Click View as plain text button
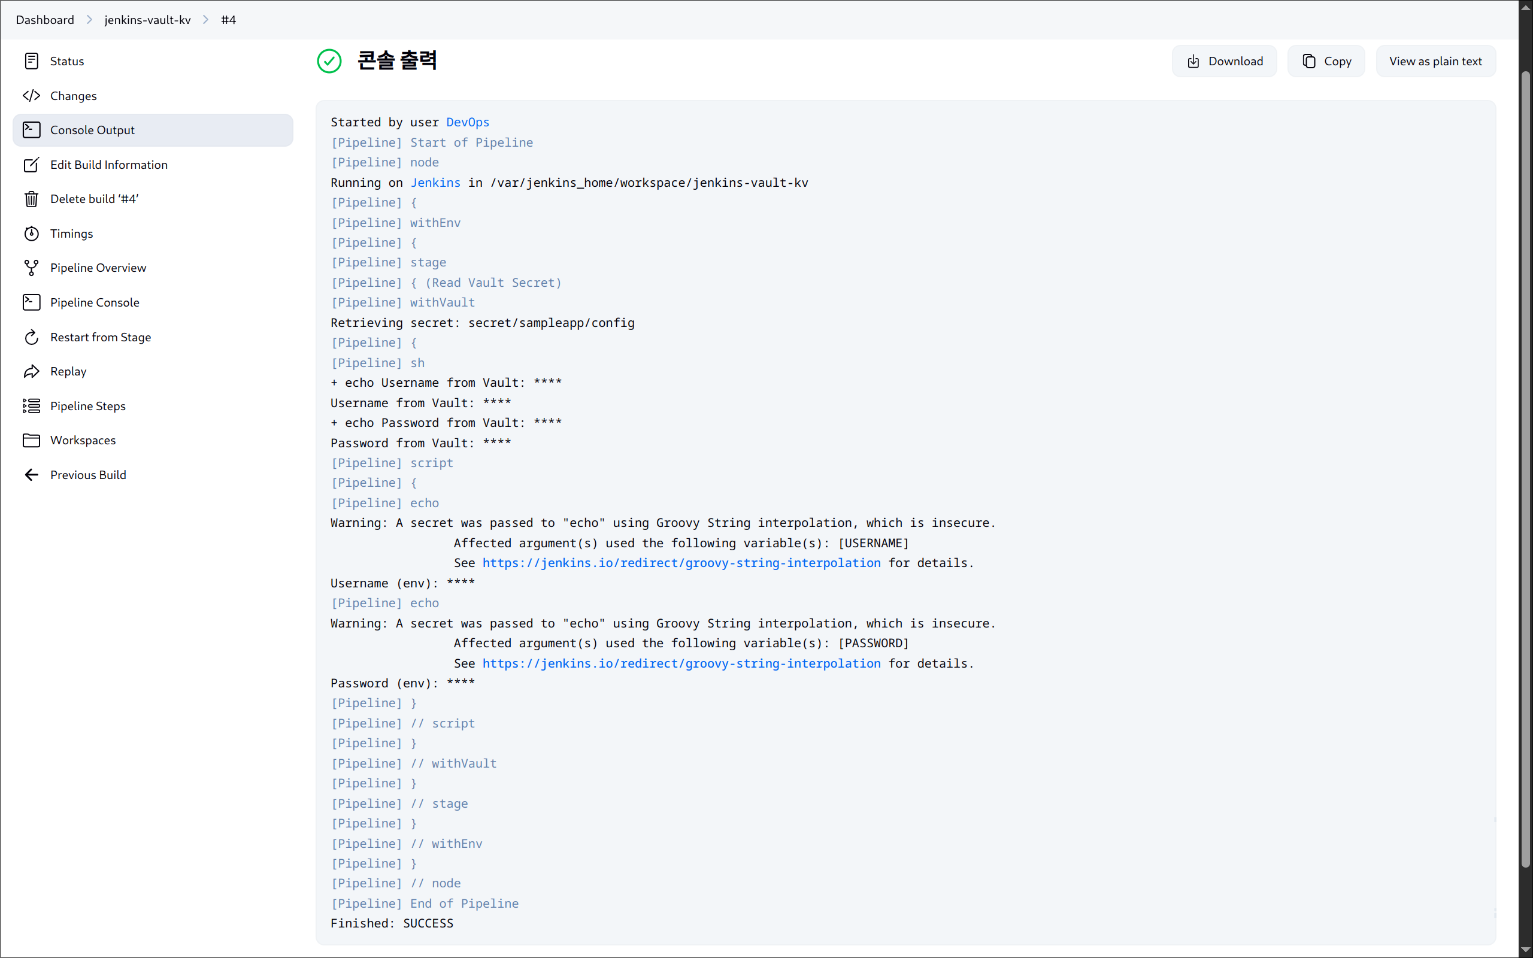The height and width of the screenshot is (958, 1533). click(1435, 62)
